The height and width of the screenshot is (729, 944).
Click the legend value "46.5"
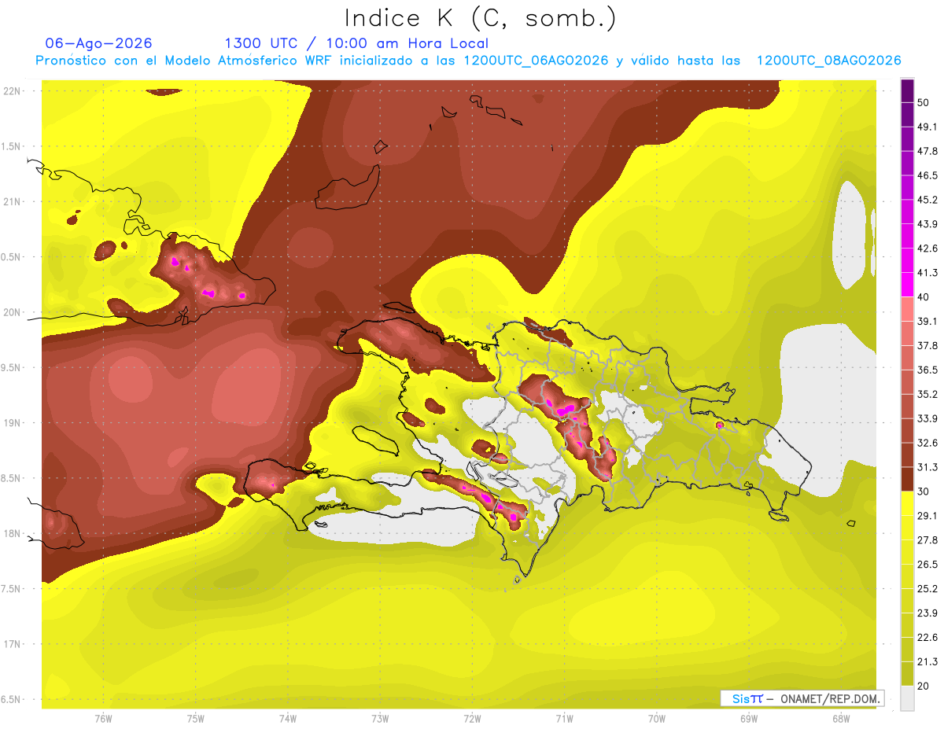point(927,175)
